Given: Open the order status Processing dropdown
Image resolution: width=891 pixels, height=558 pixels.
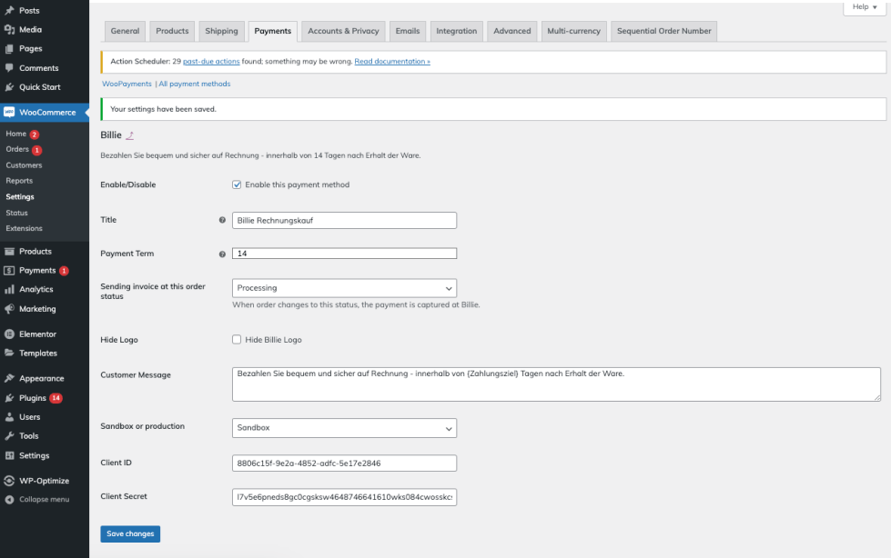Looking at the screenshot, I should tap(344, 288).
